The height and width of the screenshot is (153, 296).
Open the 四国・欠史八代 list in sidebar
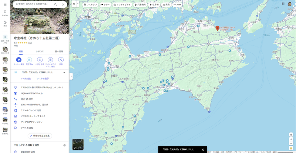pyautogui.click(x=5, y=39)
